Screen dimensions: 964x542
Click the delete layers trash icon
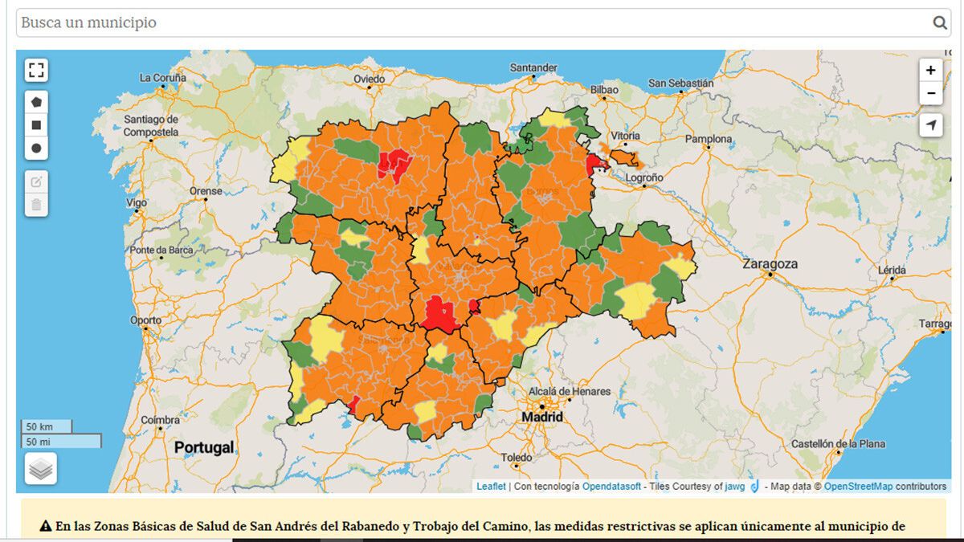click(x=36, y=205)
